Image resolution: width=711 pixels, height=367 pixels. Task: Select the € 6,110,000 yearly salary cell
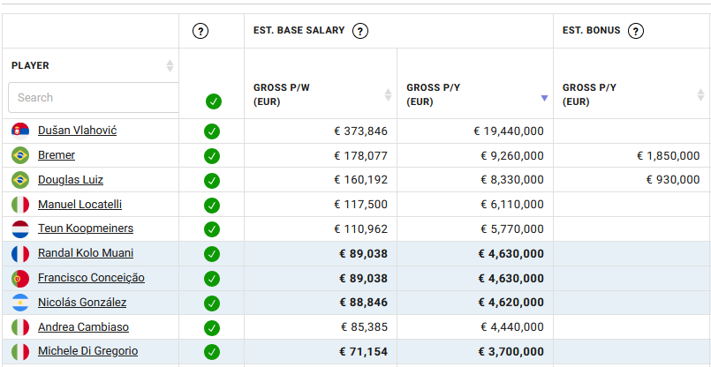point(475,205)
